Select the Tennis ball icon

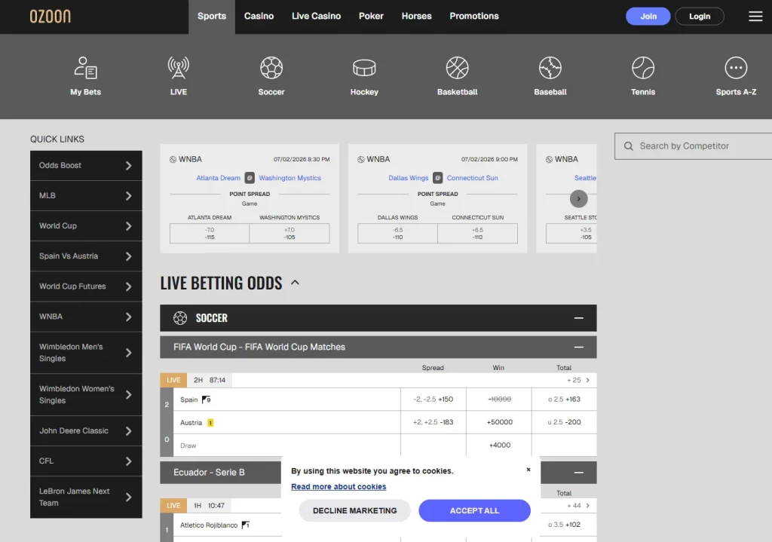point(643,68)
